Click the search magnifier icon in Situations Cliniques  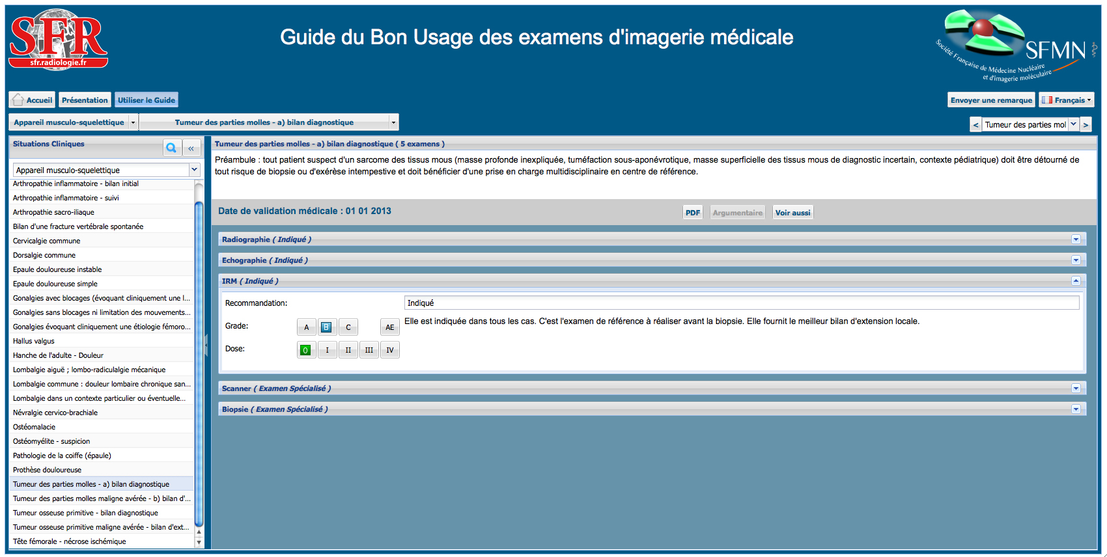pos(171,148)
